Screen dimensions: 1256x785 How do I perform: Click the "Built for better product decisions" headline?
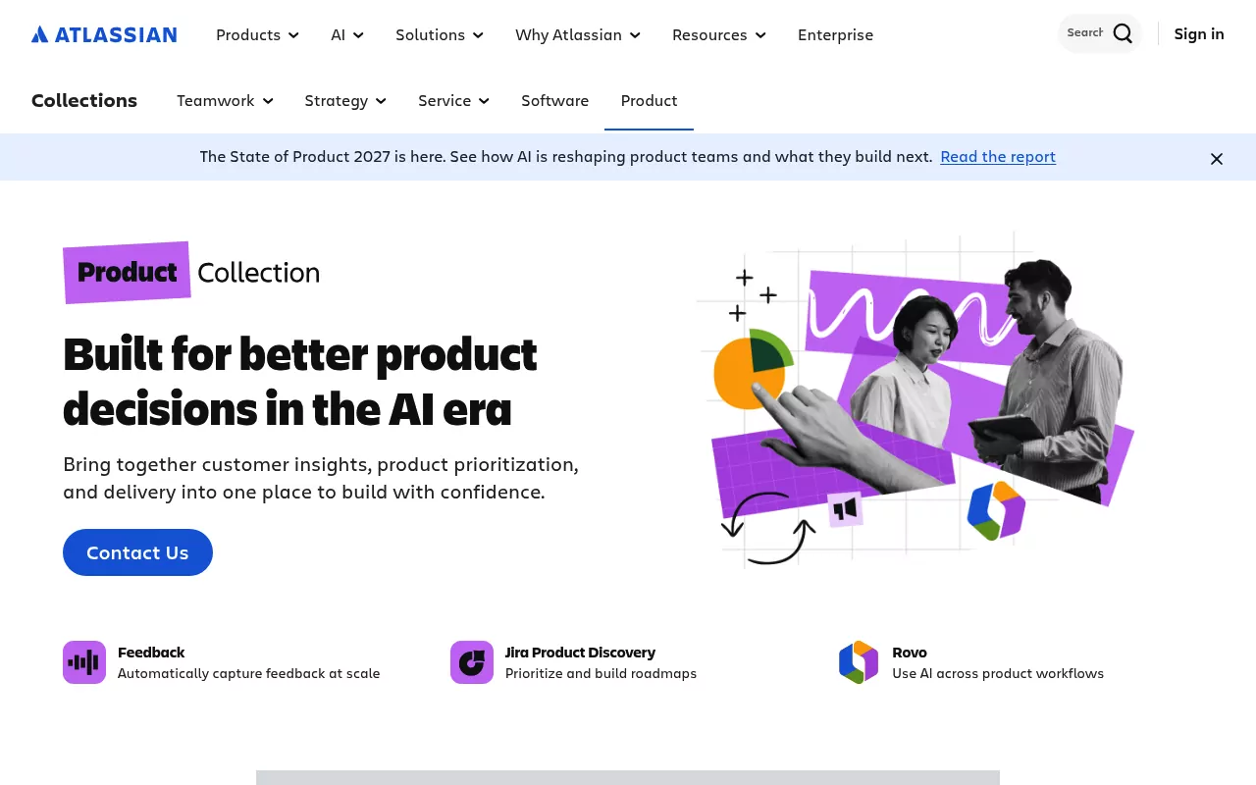click(x=300, y=382)
